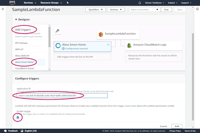Viewport: 200px width, 133px height.
Task: Click the pin shortcut icon in navbar
Action: (68, 3)
